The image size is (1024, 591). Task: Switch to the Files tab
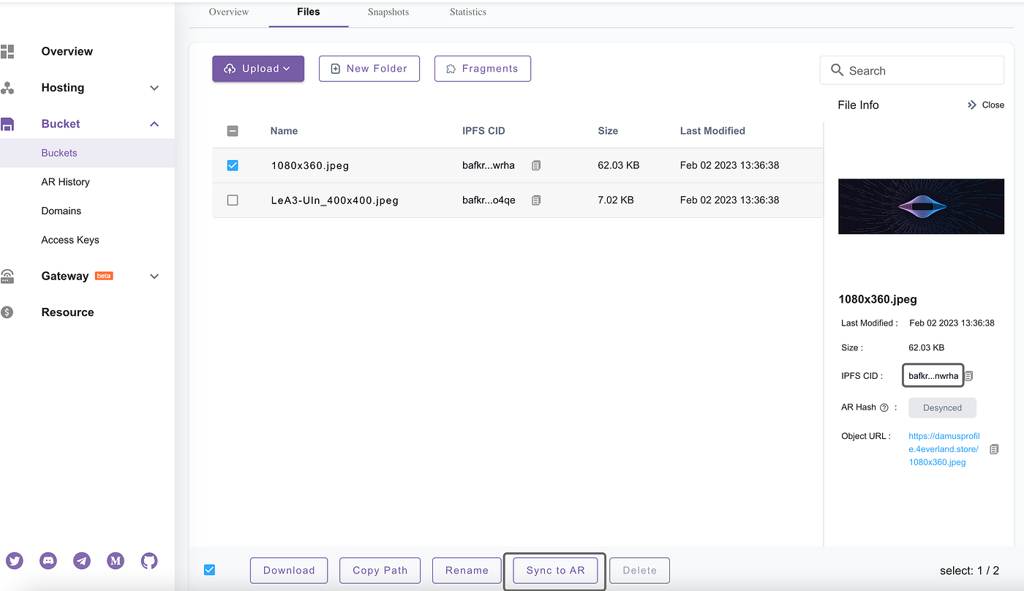pyautogui.click(x=309, y=12)
